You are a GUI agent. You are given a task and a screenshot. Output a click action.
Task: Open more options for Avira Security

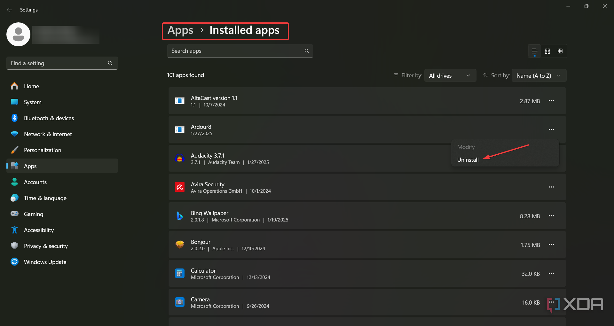click(x=551, y=187)
